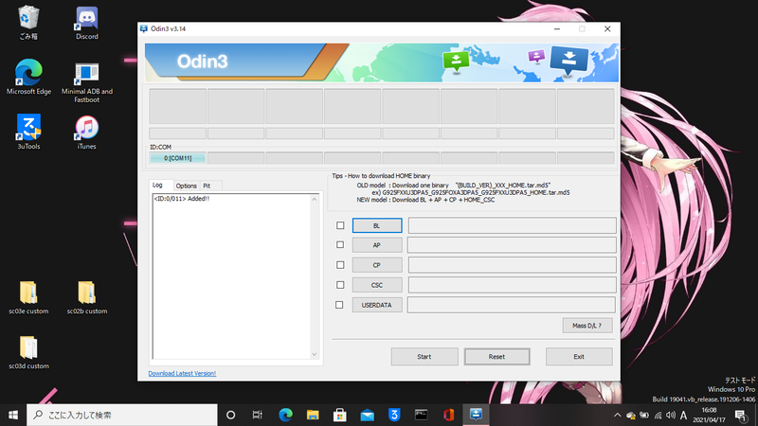
Task: Select the Minimal ADB and Fastboot shortcut
Action: (x=86, y=81)
